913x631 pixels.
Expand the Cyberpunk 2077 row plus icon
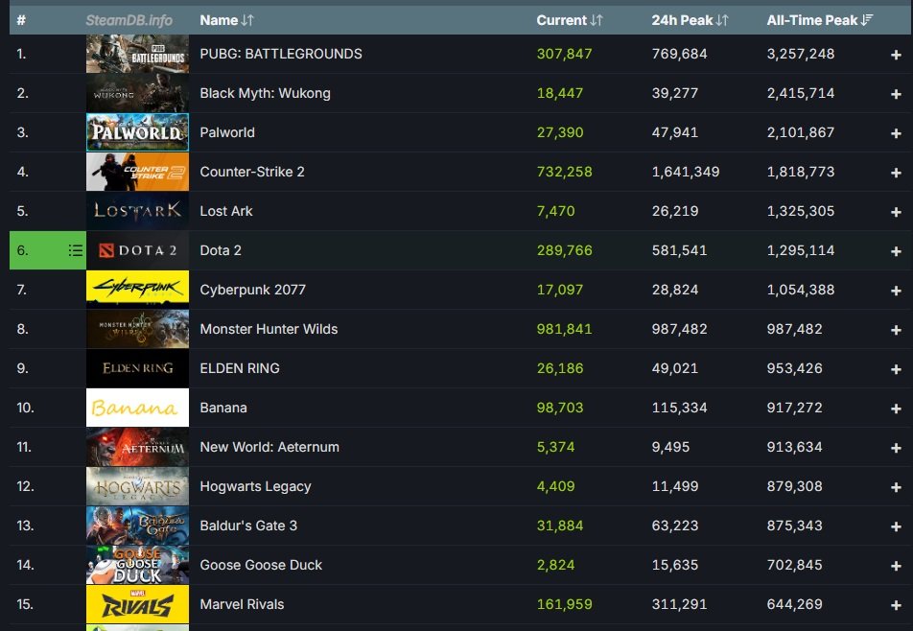coord(896,291)
